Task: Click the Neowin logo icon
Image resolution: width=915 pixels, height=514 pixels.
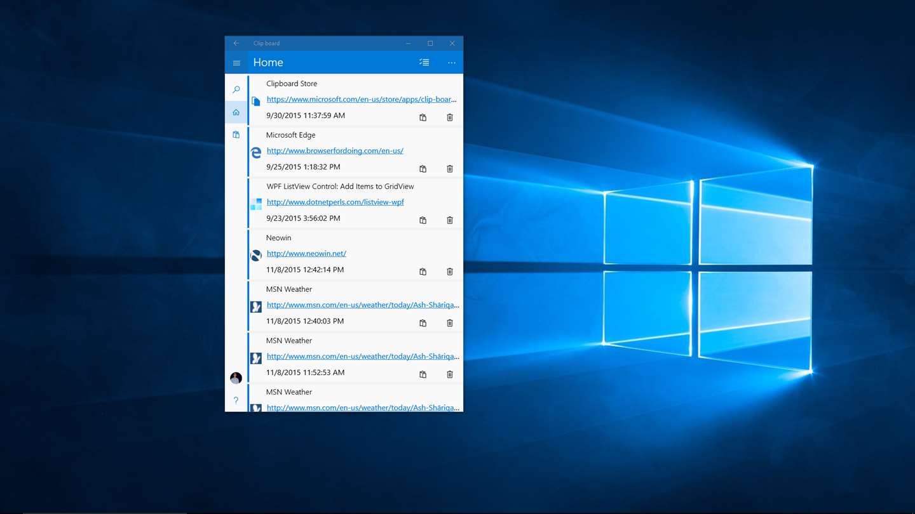Action: [x=256, y=255]
